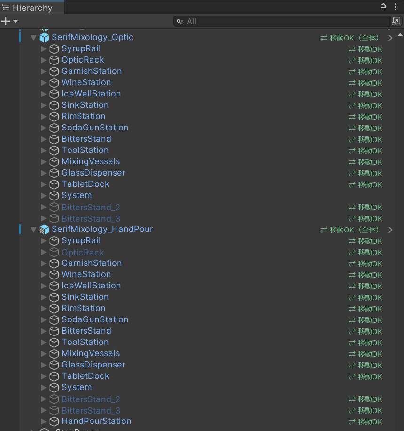Click the MixingVessels cube icon under SerifMixology_Optic

coord(54,162)
